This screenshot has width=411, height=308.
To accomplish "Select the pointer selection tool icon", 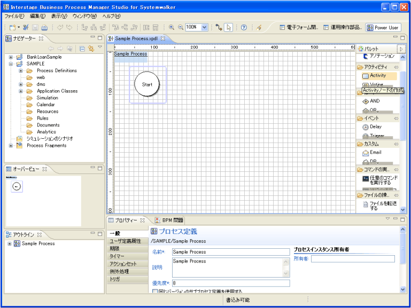I will click(x=229, y=27).
